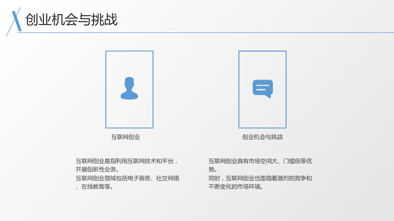Image resolution: width=394 pixels, height=221 pixels.
Task: Click the two lines inside the chat bubble
Action: coord(263,87)
